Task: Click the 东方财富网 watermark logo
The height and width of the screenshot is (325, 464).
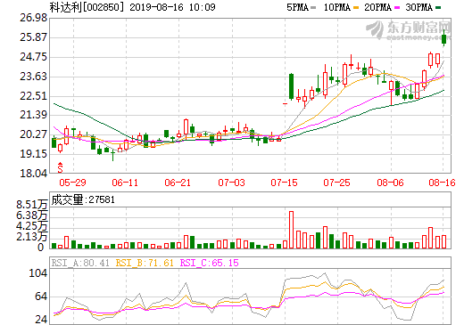Action: [409, 30]
